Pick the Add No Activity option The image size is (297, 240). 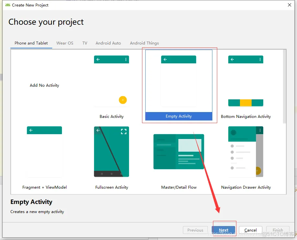(x=44, y=85)
